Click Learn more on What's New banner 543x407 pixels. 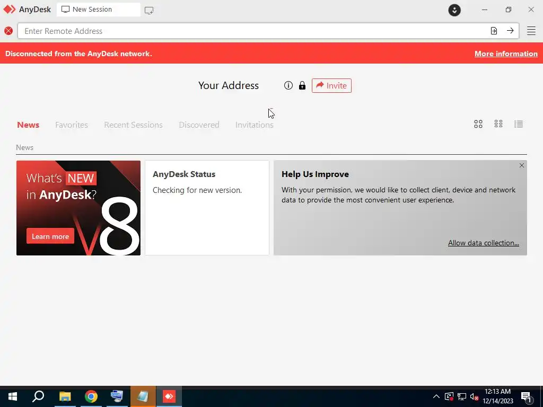pos(50,236)
